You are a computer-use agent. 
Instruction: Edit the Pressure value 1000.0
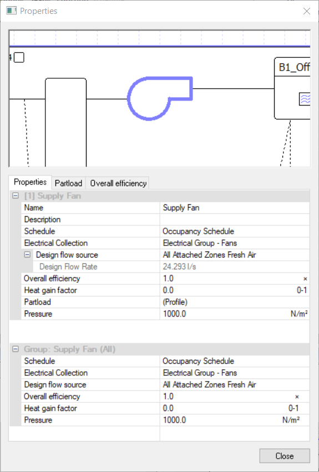235,314
